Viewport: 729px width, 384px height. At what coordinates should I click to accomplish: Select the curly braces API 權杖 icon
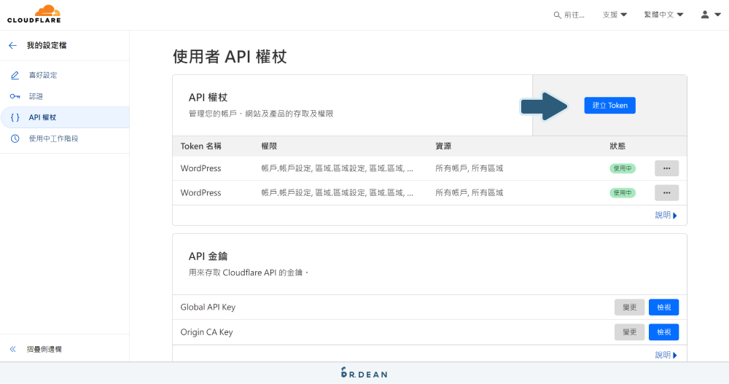click(15, 117)
